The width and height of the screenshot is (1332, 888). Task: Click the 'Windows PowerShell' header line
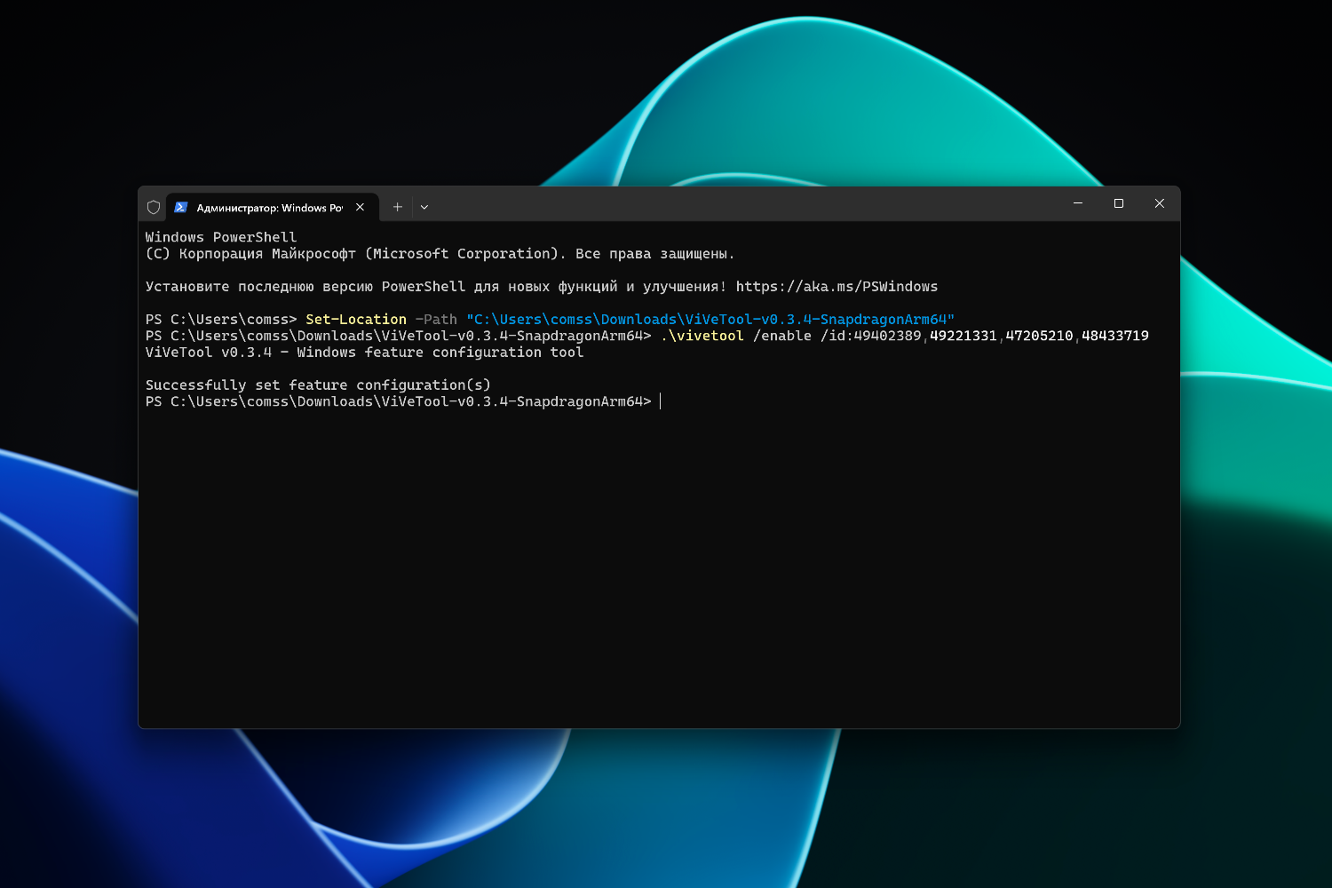coord(221,237)
